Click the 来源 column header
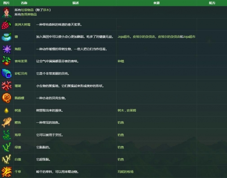 pos(157,3)
